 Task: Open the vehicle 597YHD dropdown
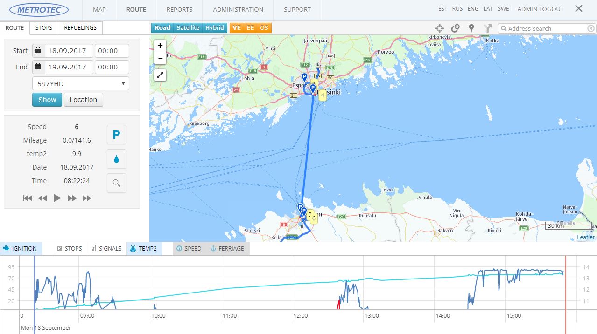click(80, 84)
